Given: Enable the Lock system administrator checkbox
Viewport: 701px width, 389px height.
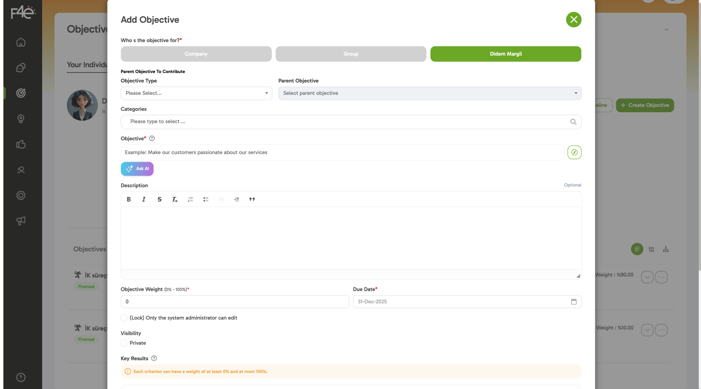Looking at the screenshot, I should tap(124, 318).
